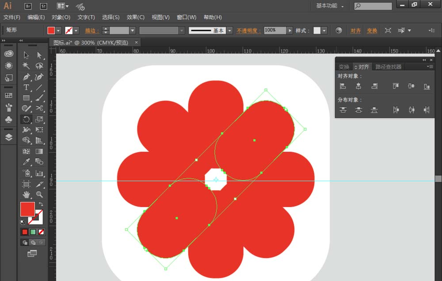
Task: Open graphic style 样式 dropdown
Action: point(324,30)
